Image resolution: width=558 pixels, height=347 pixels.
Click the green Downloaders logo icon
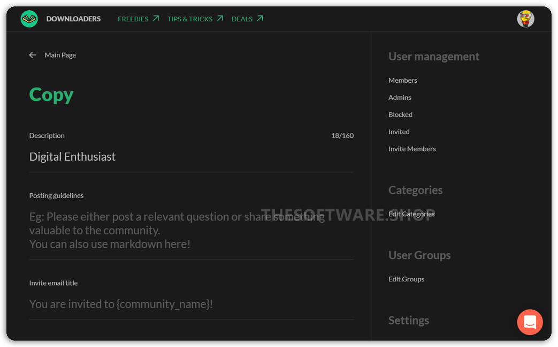(x=29, y=19)
